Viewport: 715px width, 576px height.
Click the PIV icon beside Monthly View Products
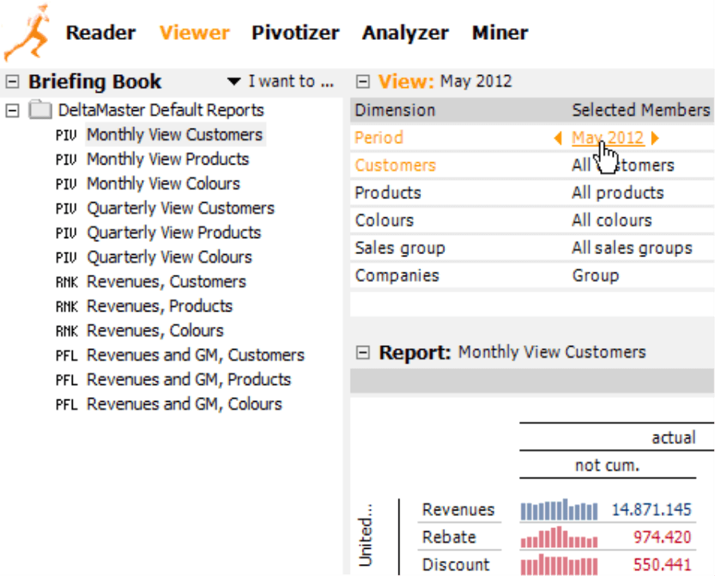click(x=66, y=160)
